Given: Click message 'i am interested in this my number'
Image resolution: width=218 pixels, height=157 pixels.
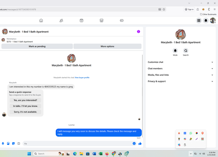Looking at the screenshot, I should [41, 87].
